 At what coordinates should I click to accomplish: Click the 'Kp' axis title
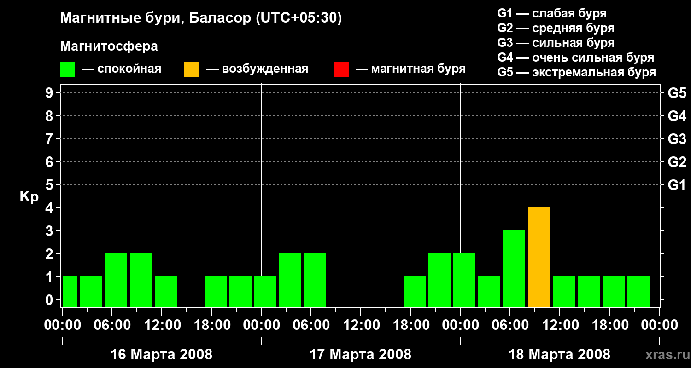(29, 197)
